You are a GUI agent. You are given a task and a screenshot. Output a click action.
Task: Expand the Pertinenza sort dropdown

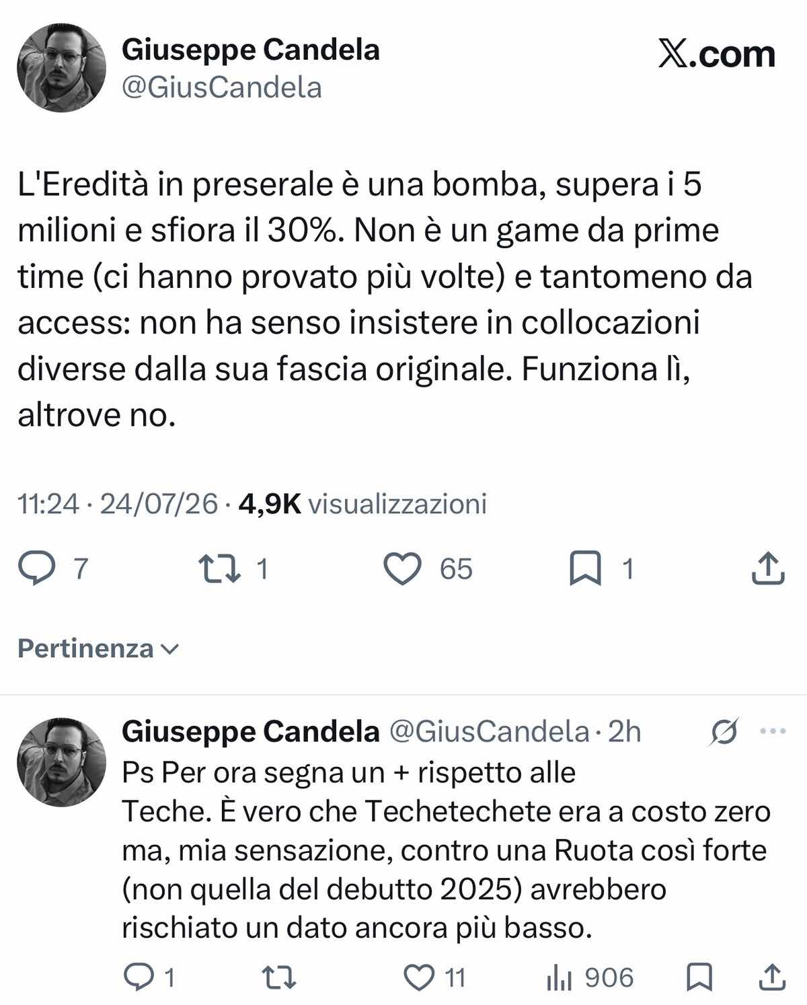[98, 648]
